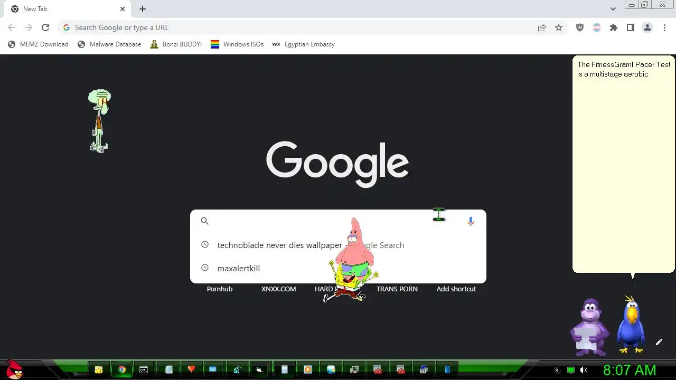Click the Pacer Test speech balloon
This screenshot has height=380, width=676.
pyautogui.click(x=624, y=164)
